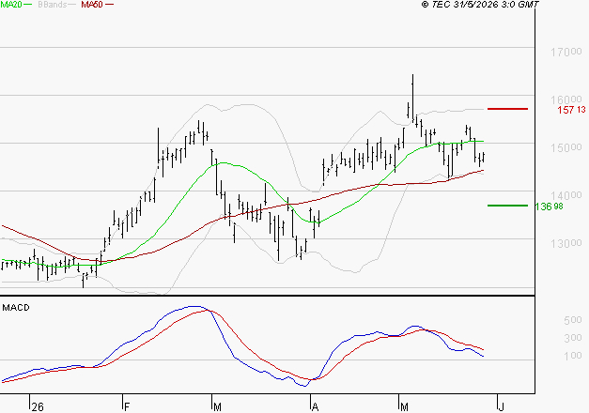Click the BBands legend label
The height and width of the screenshot is (413, 589).
[x=53, y=5]
